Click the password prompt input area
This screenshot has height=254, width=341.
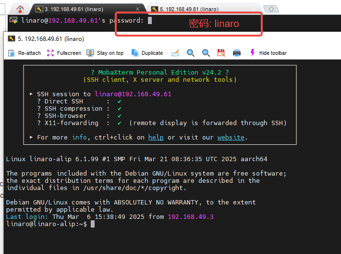pos(150,21)
